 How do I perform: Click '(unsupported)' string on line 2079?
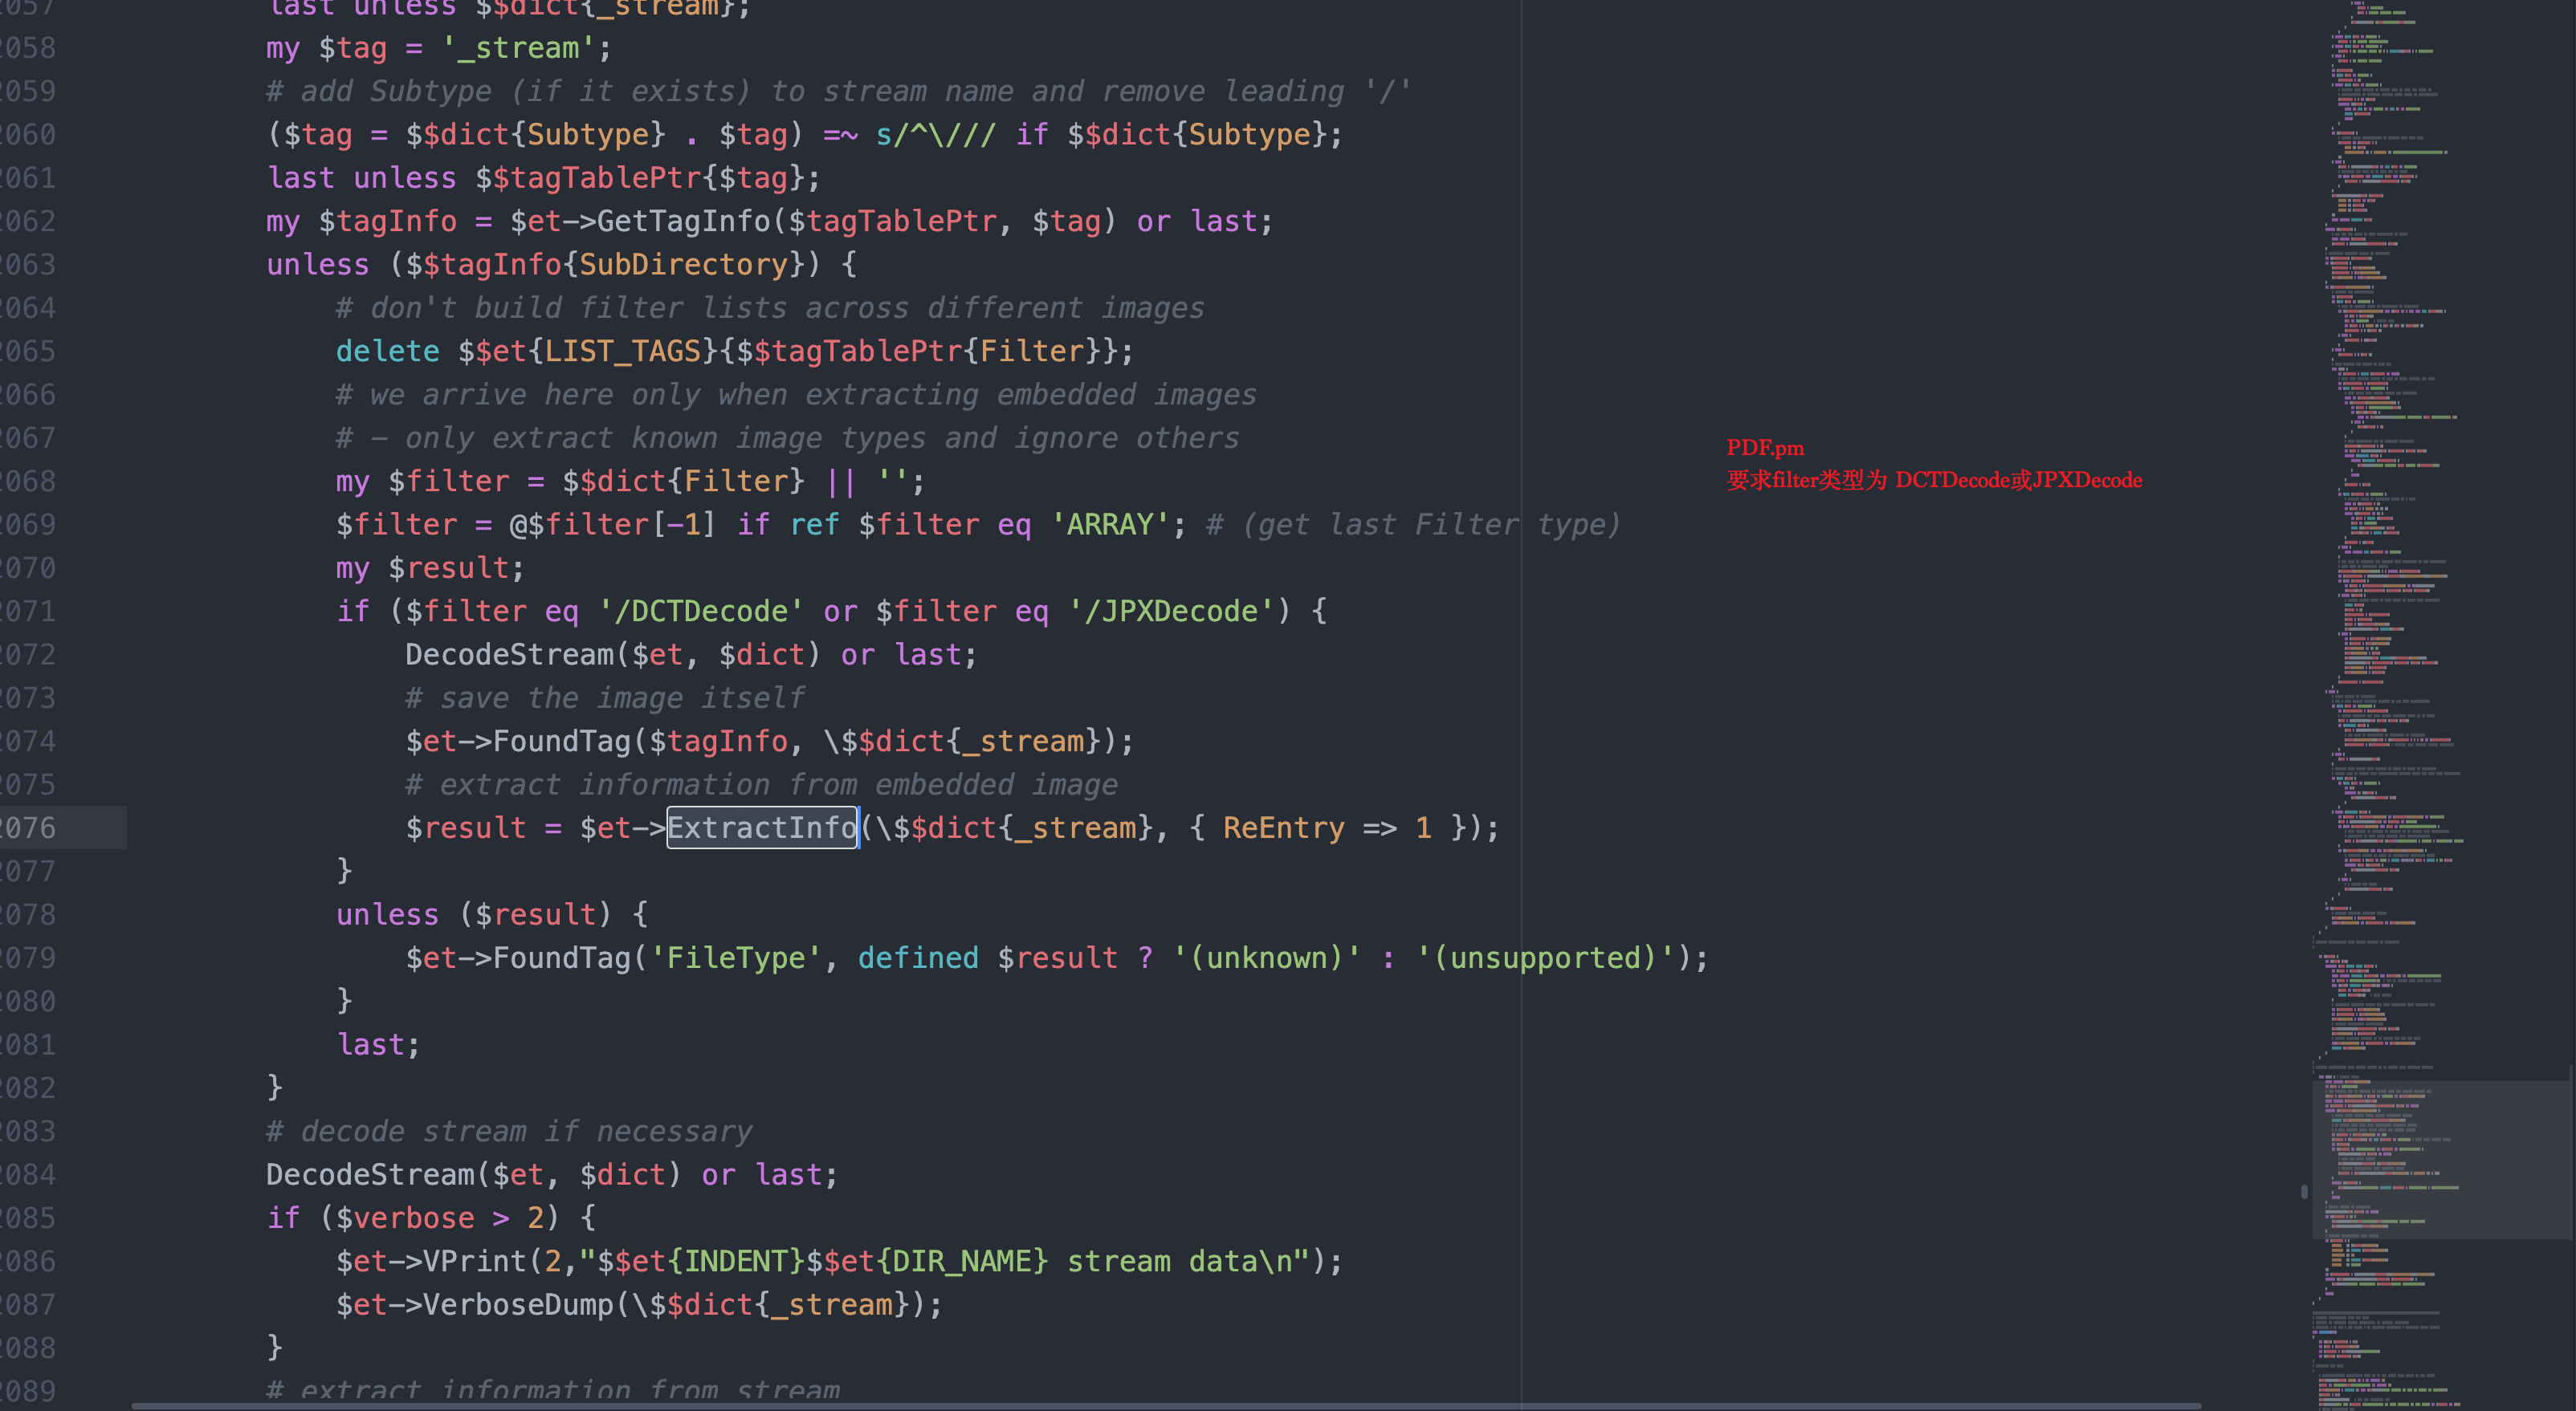1545,958
